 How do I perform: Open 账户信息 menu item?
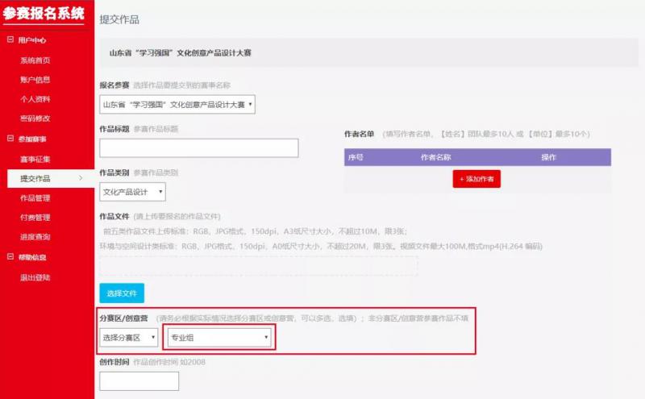35,79
